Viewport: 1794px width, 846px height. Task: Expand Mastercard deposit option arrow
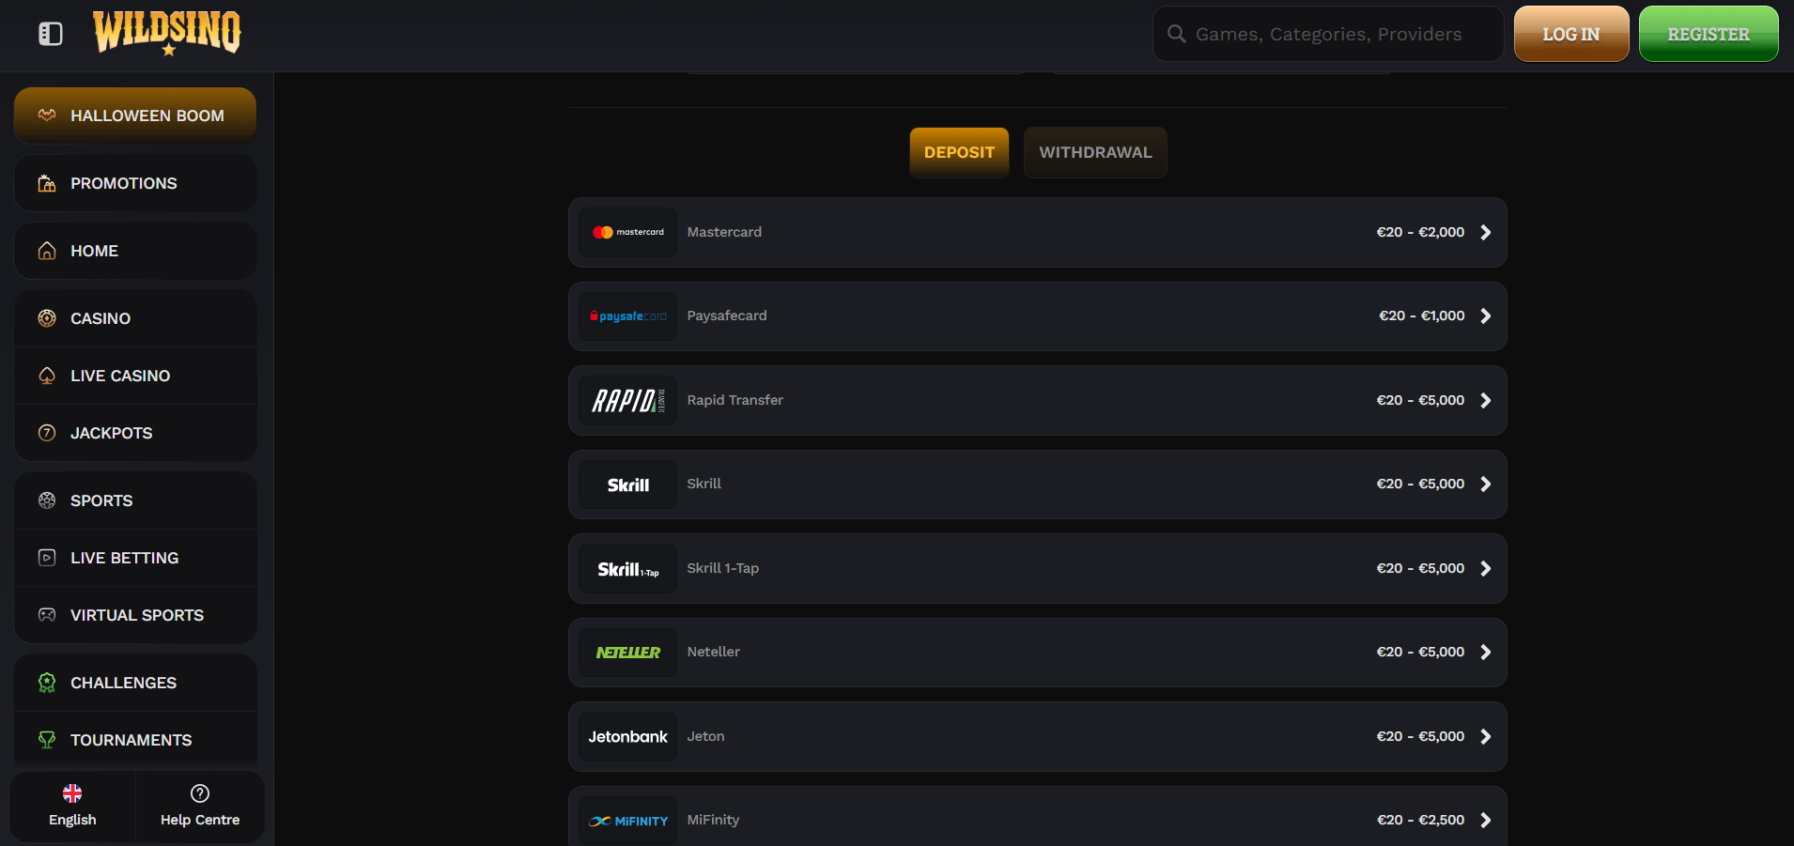click(x=1485, y=232)
